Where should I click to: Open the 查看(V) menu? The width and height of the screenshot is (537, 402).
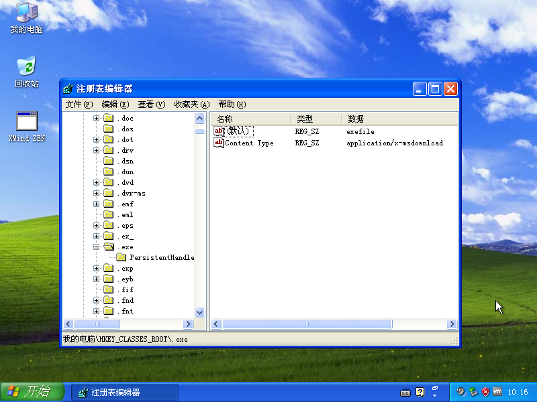(x=152, y=105)
